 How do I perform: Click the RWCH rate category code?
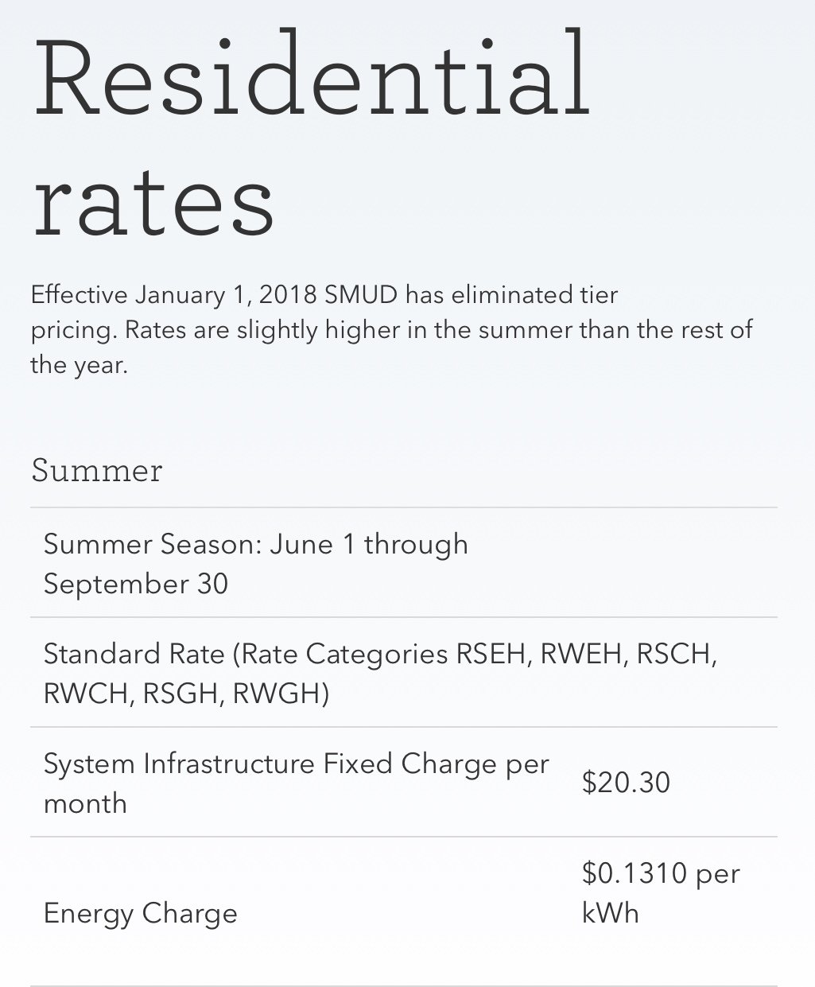pos(87,694)
